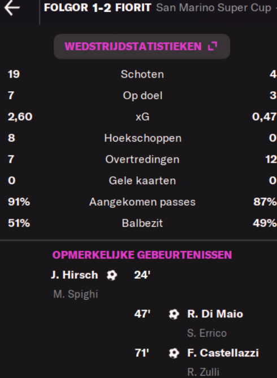Open scorer J. Hirsch's profile
The height and width of the screenshot is (378, 277).
tap(75, 275)
